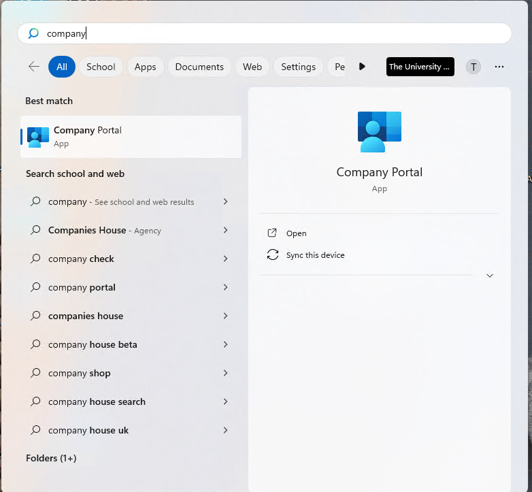This screenshot has height=492, width=532.
Task: Switch to the Documents filter tab
Action: click(x=199, y=67)
